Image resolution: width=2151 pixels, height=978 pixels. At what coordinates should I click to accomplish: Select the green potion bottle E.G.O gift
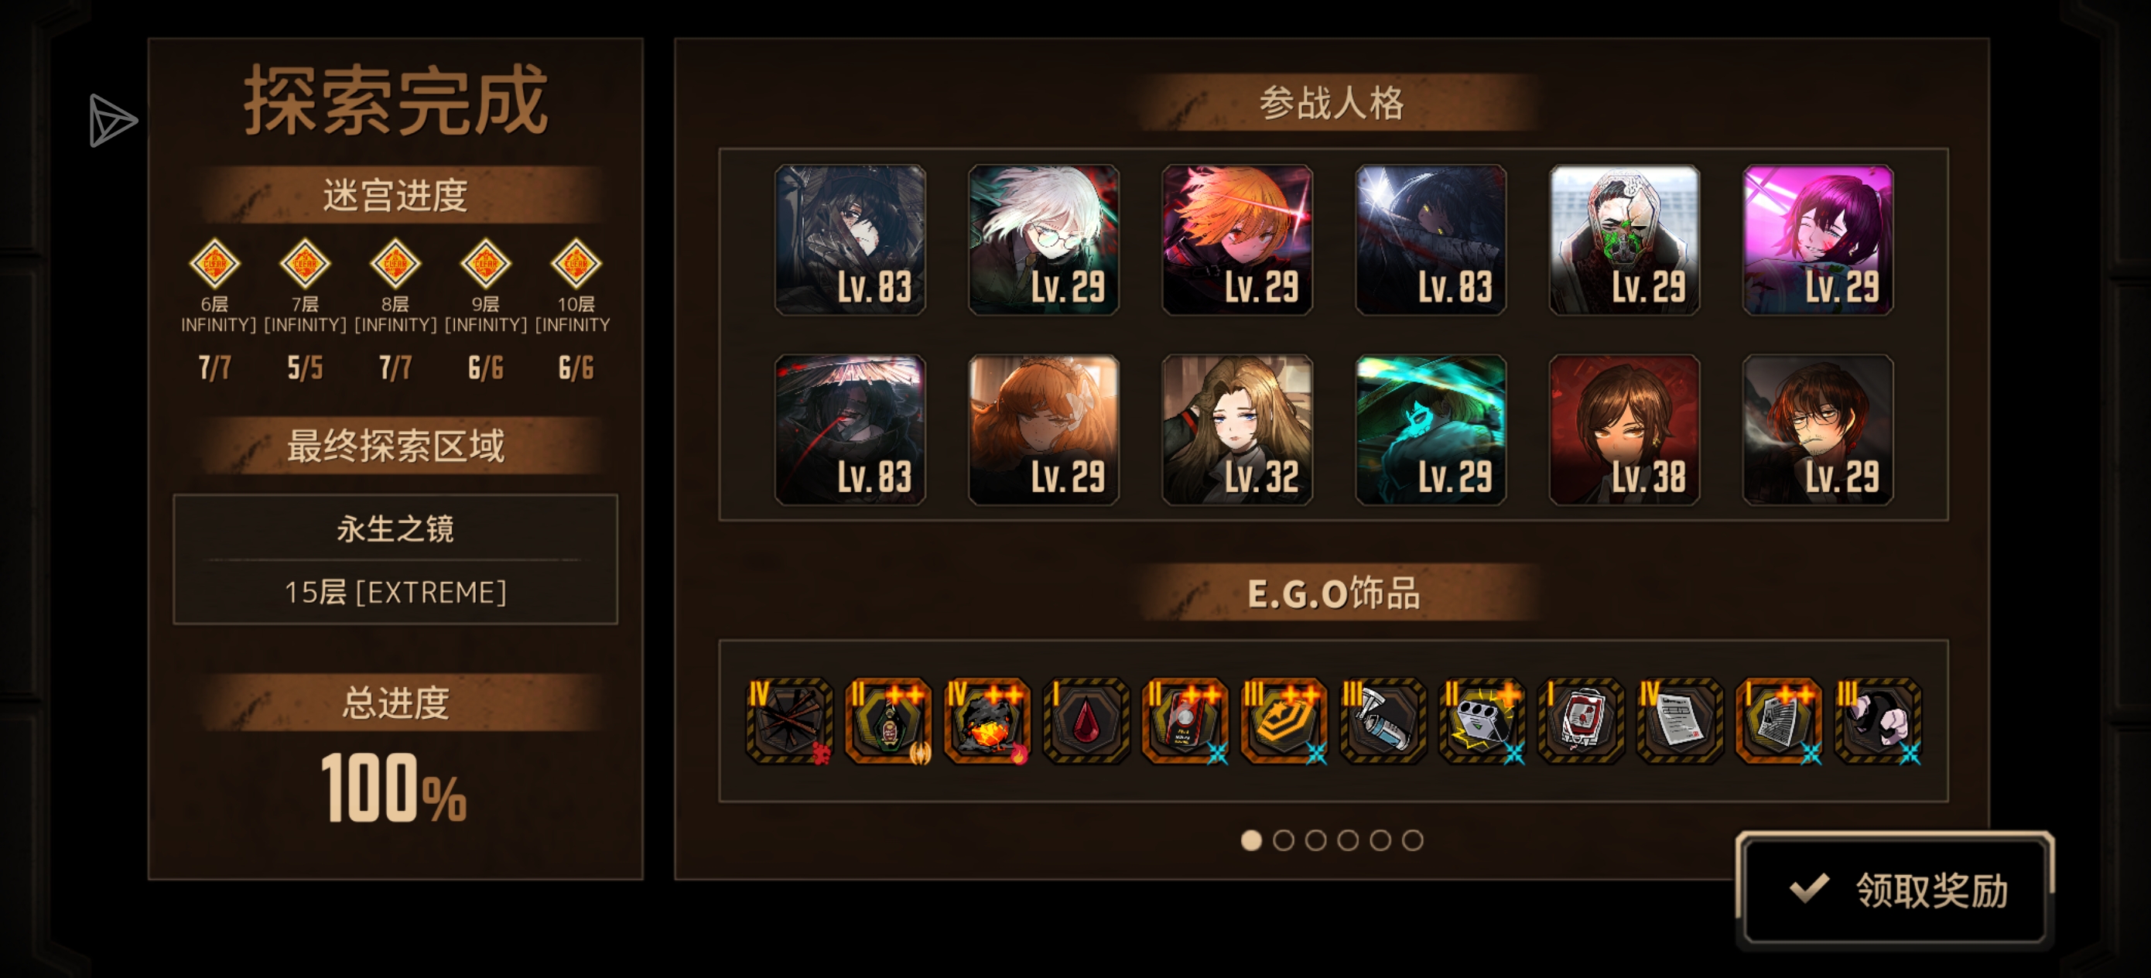pyautogui.click(x=887, y=720)
